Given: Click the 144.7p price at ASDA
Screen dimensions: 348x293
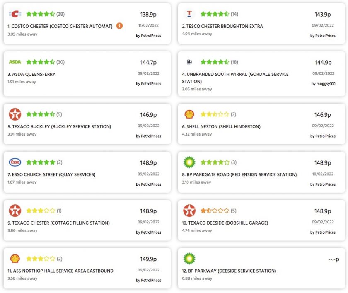Looking at the screenshot, I should 148,63.
